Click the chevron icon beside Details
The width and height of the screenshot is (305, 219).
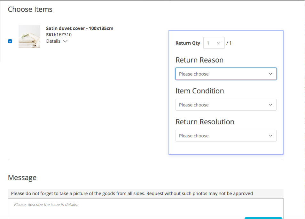65,41
